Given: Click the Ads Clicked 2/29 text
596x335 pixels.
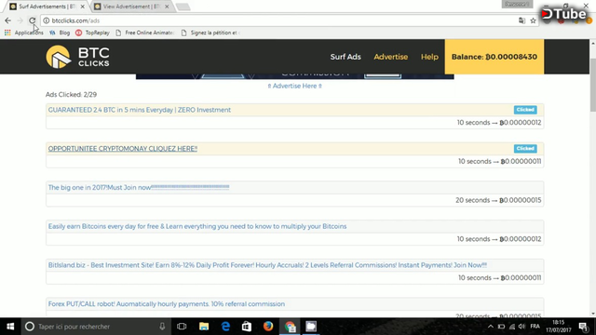Looking at the screenshot, I should [x=71, y=95].
